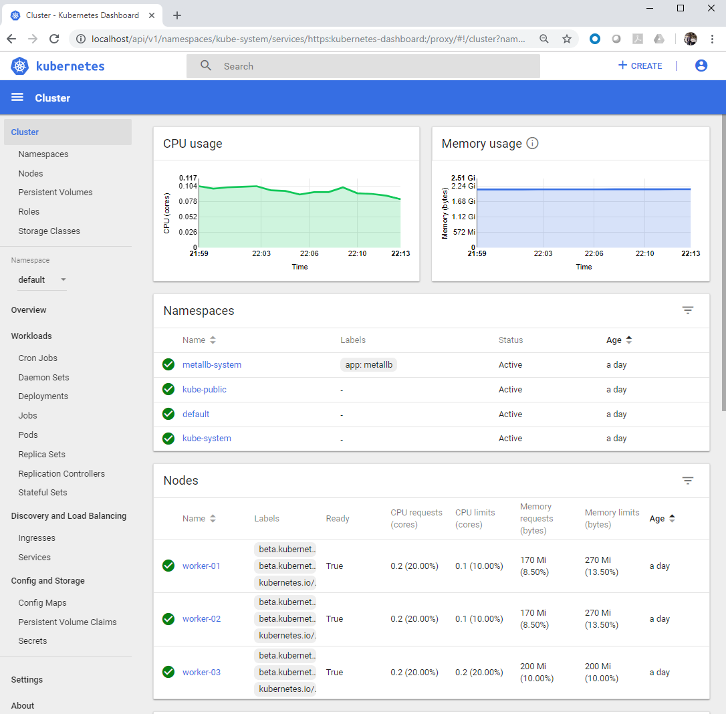Open a new browser tab
The image size is (726, 714).
click(177, 15)
